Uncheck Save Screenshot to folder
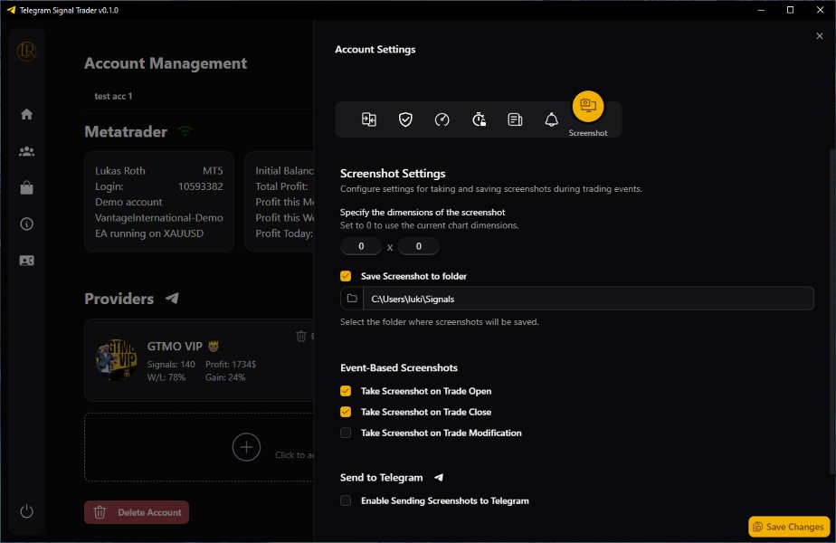Viewport: 836px width, 543px height. pos(346,276)
